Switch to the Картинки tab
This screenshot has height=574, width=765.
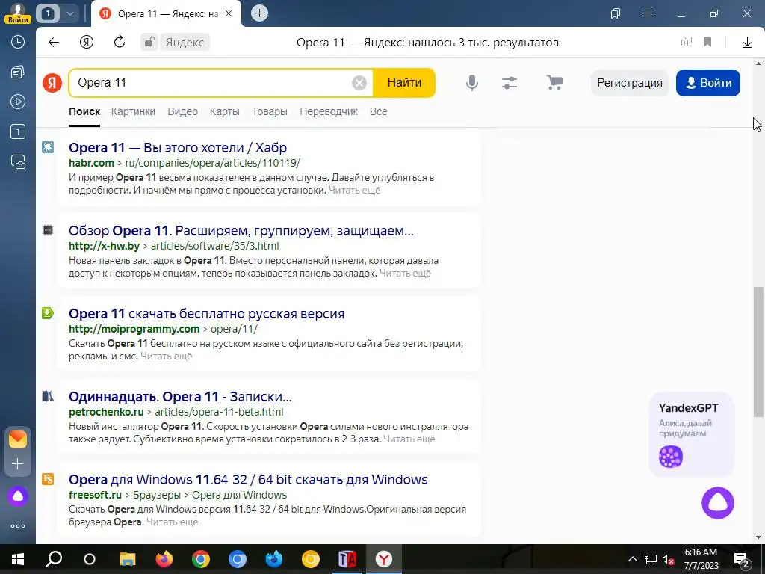click(133, 112)
